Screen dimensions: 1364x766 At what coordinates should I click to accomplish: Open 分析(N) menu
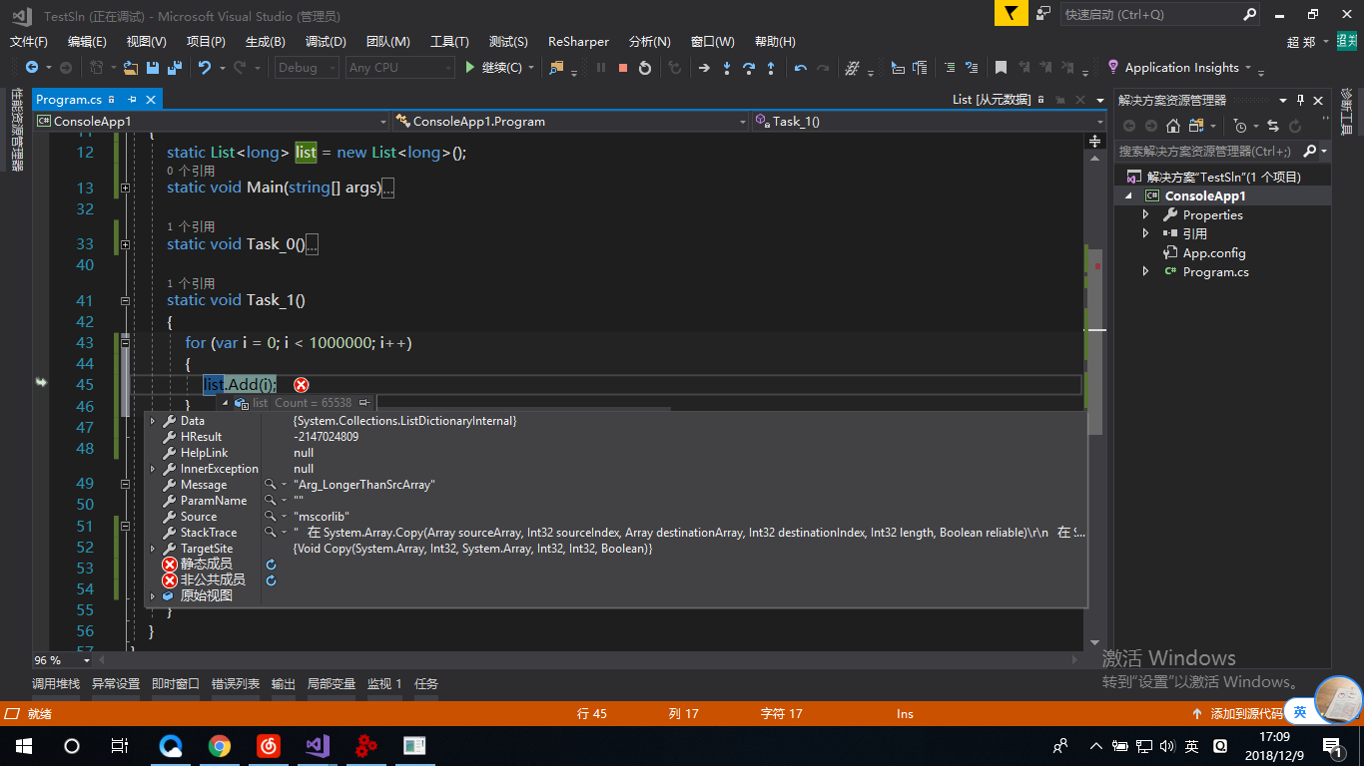pos(650,41)
